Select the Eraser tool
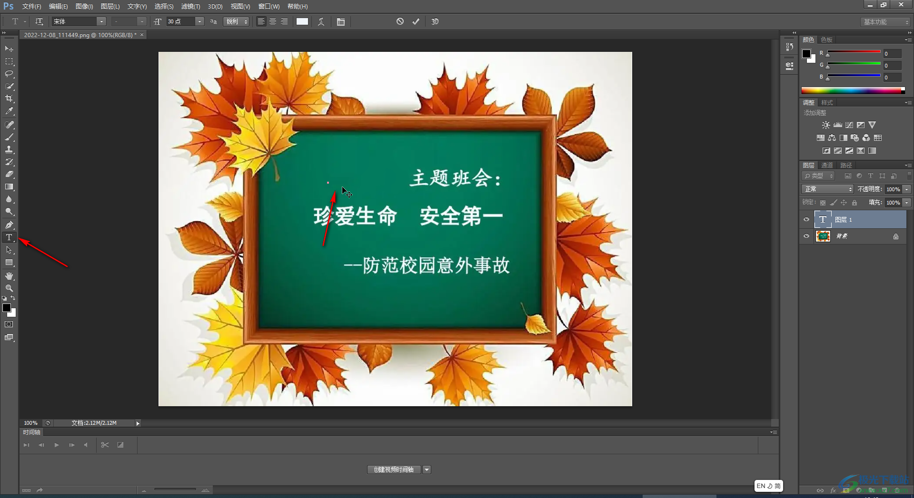This screenshot has width=914, height=498. pos(9,174)
